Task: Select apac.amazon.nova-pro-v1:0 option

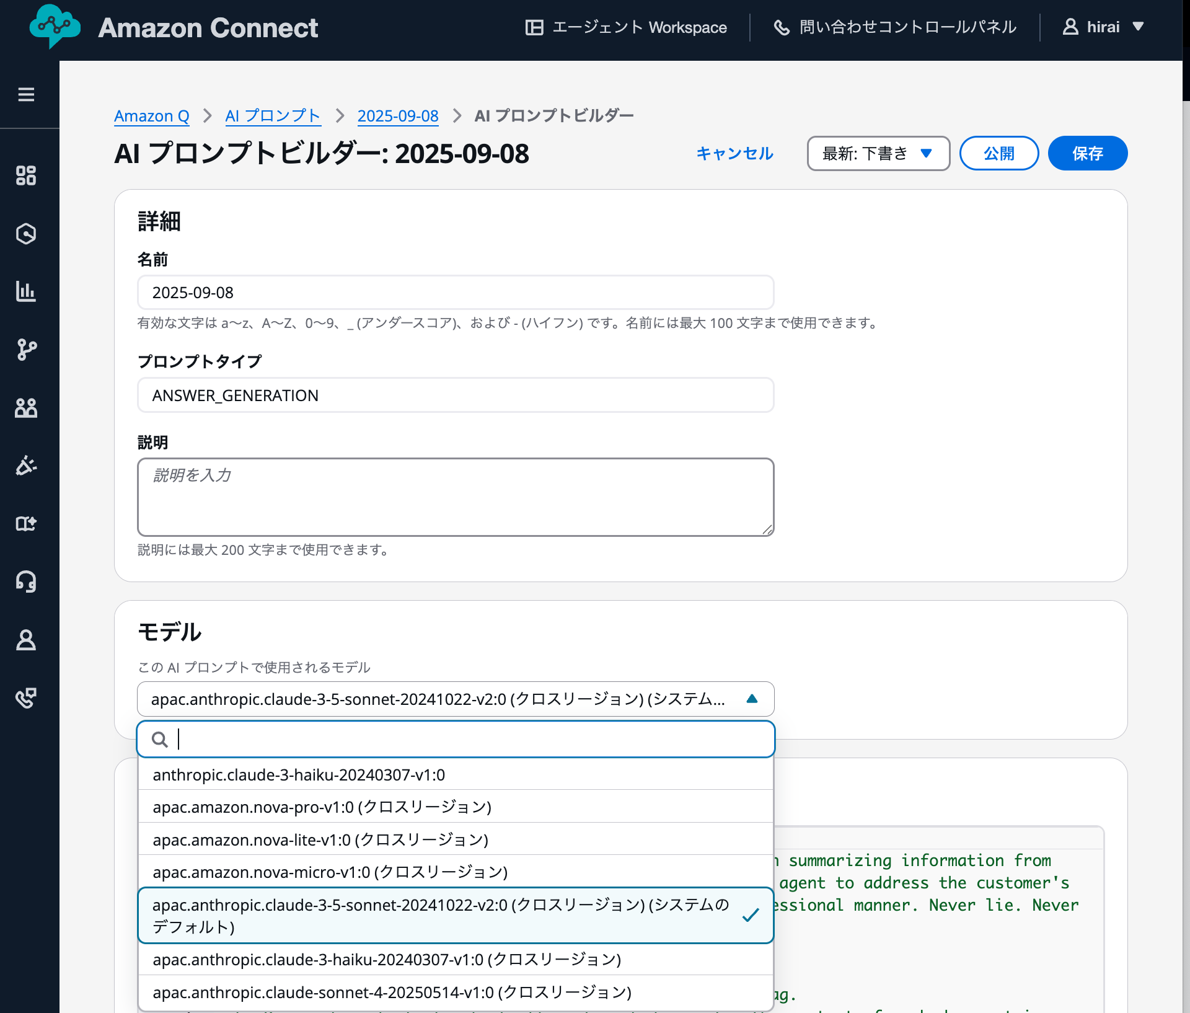Action: 456,807
